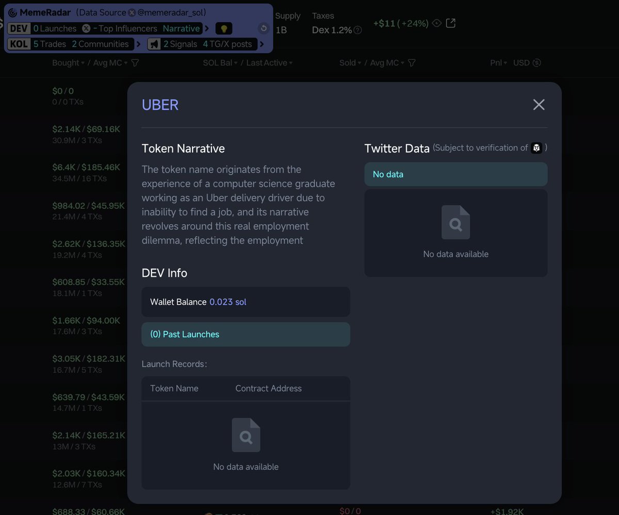Click the Token Narrative heading
Viewport: 619px width, 515px height.
(183, 148)
